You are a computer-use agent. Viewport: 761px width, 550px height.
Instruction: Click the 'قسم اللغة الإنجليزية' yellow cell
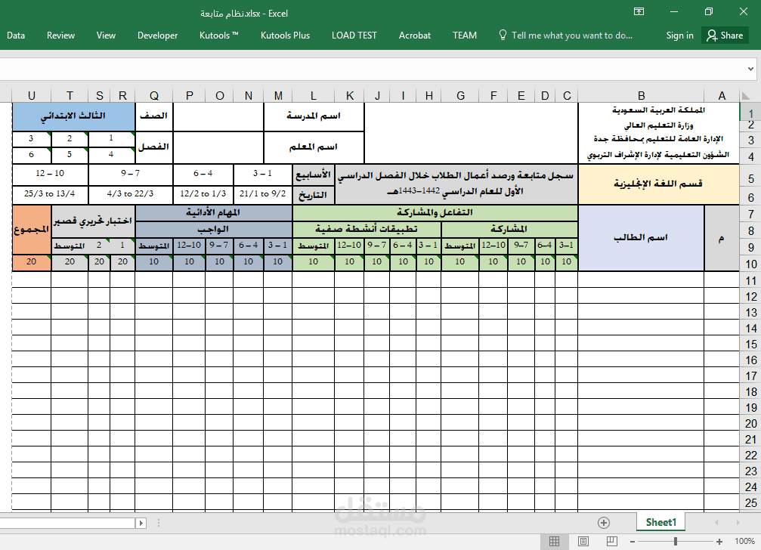click(x=658, y=184)
